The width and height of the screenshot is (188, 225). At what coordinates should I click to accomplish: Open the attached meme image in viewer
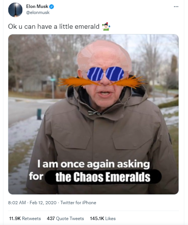click(93, 114)
